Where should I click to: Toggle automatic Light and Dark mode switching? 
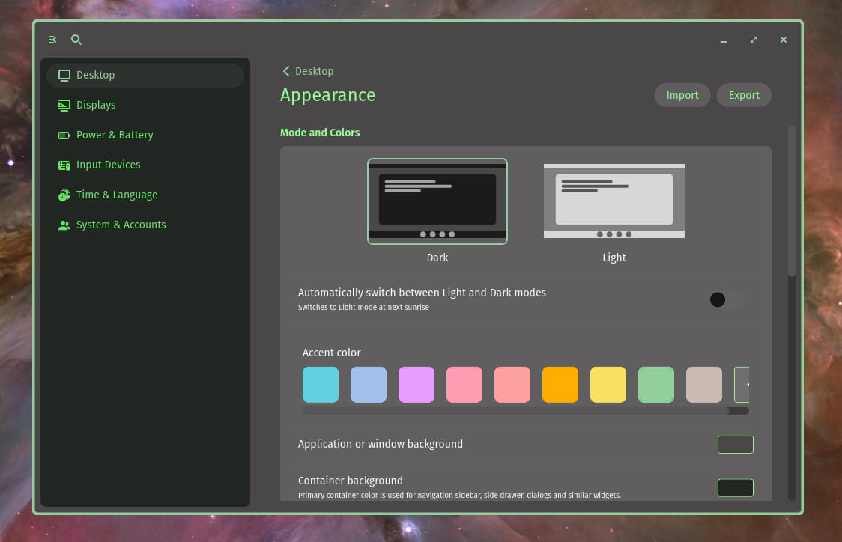click(x=725, y=299)
